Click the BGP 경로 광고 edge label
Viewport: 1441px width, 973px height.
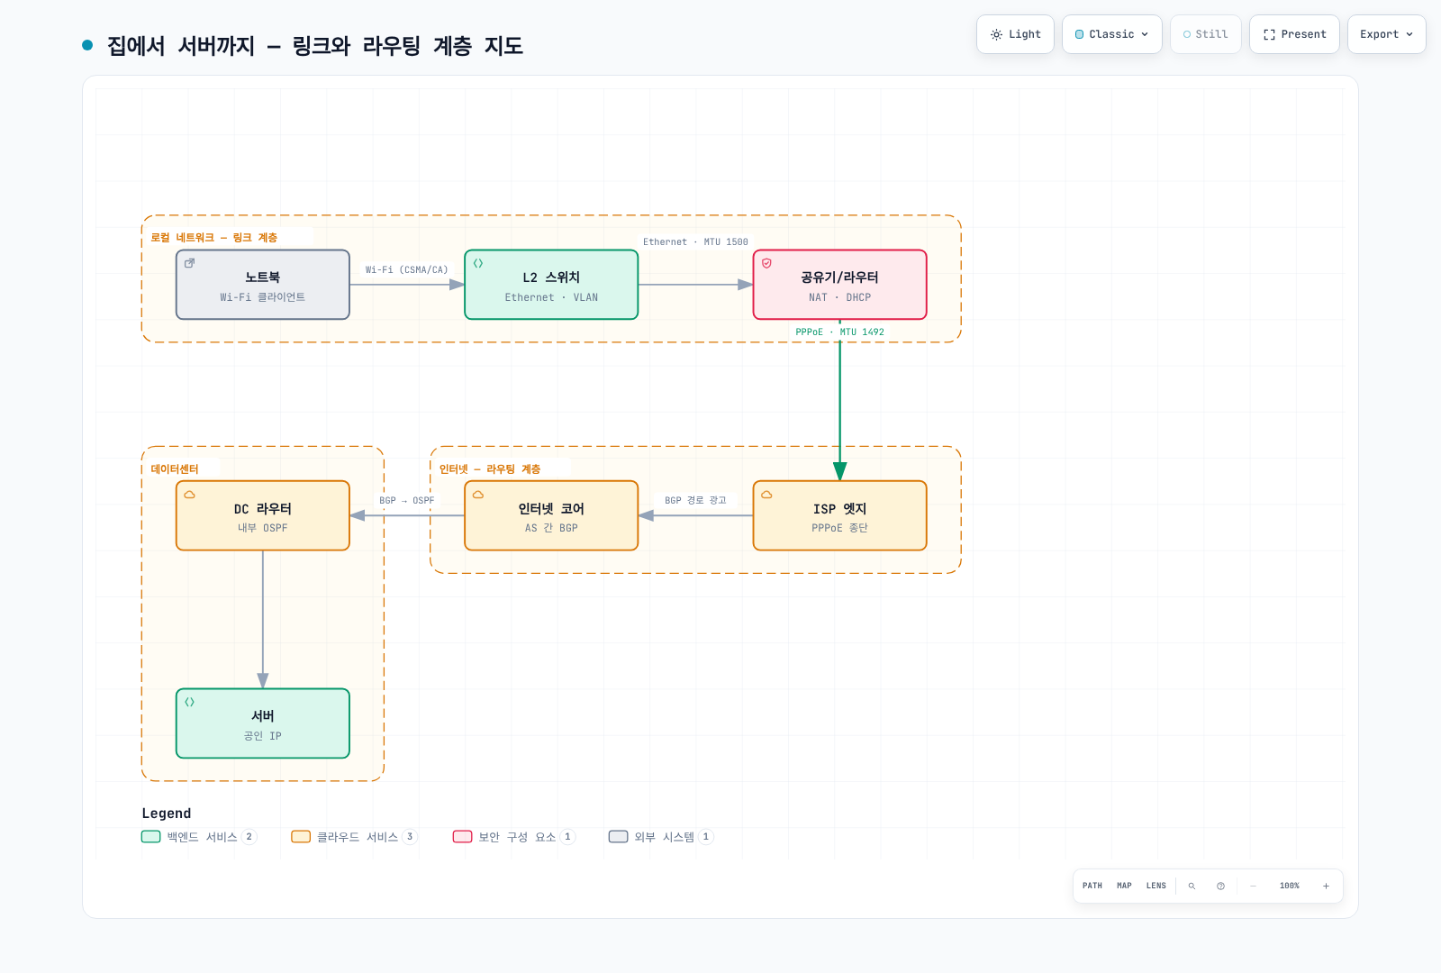click(695, 500)
